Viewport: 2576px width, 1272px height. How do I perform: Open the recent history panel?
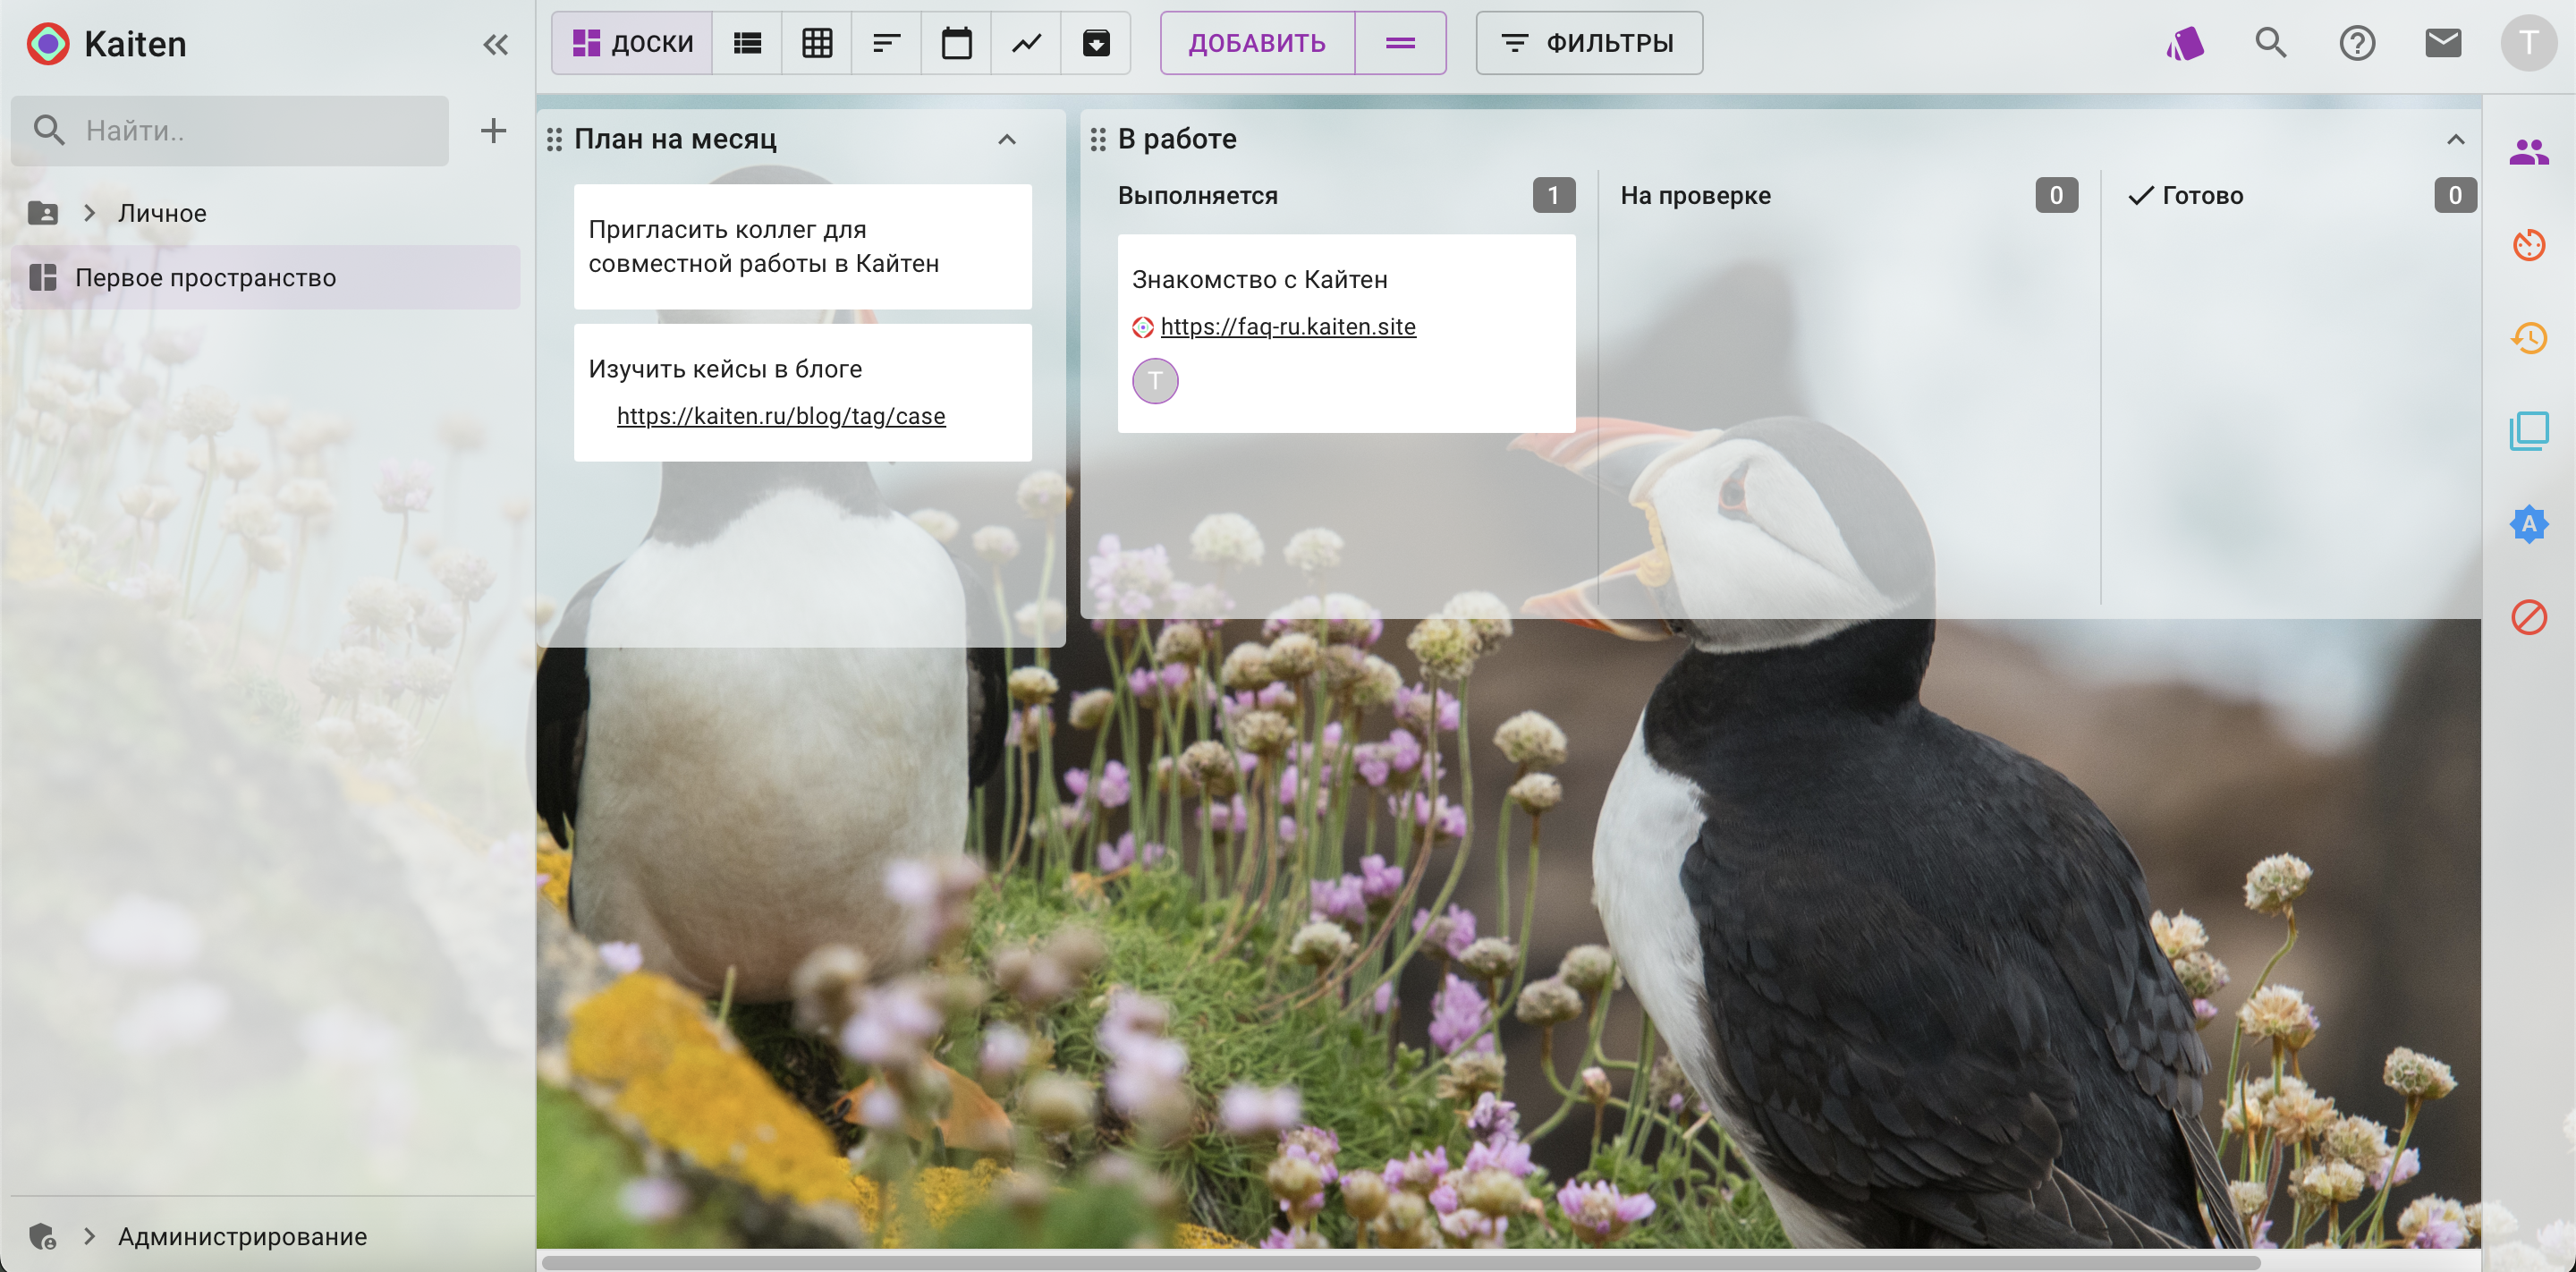coord(2529,337)
